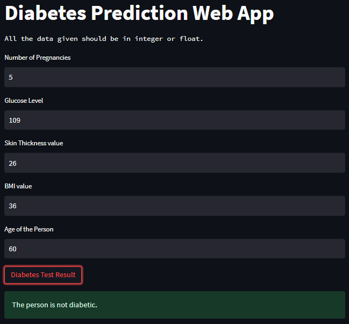Click the 109 value in the glucose field
349x324 pixels.
[15, 121]
